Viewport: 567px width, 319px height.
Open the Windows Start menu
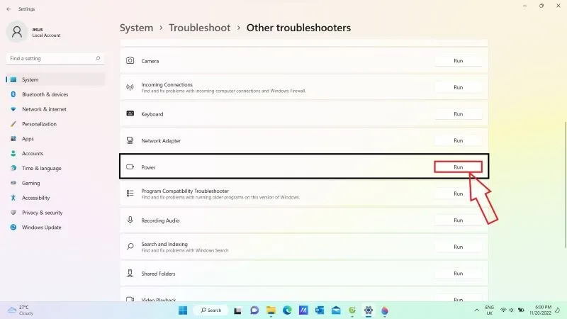(x=183, y=310)
